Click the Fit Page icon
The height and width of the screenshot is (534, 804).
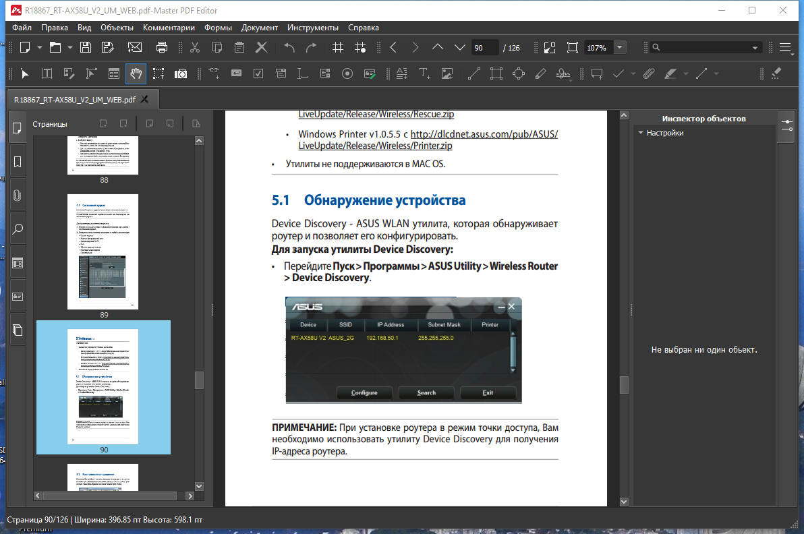click(572, 48)
